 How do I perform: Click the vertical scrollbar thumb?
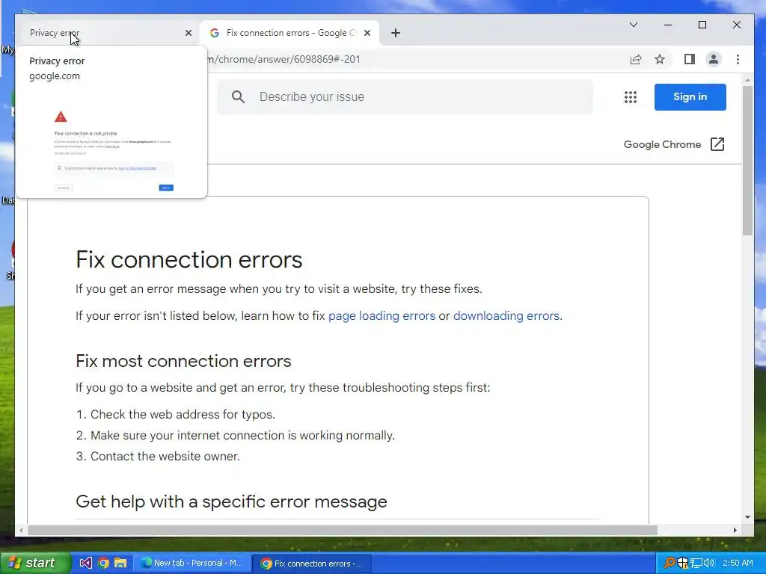click(748, 161)
